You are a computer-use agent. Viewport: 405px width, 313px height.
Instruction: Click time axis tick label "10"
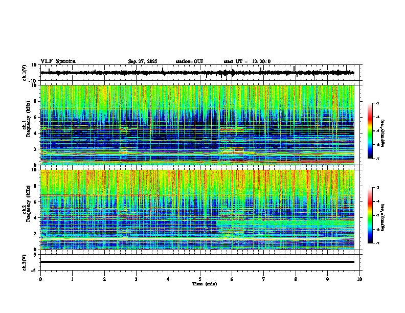click(359, 279)
